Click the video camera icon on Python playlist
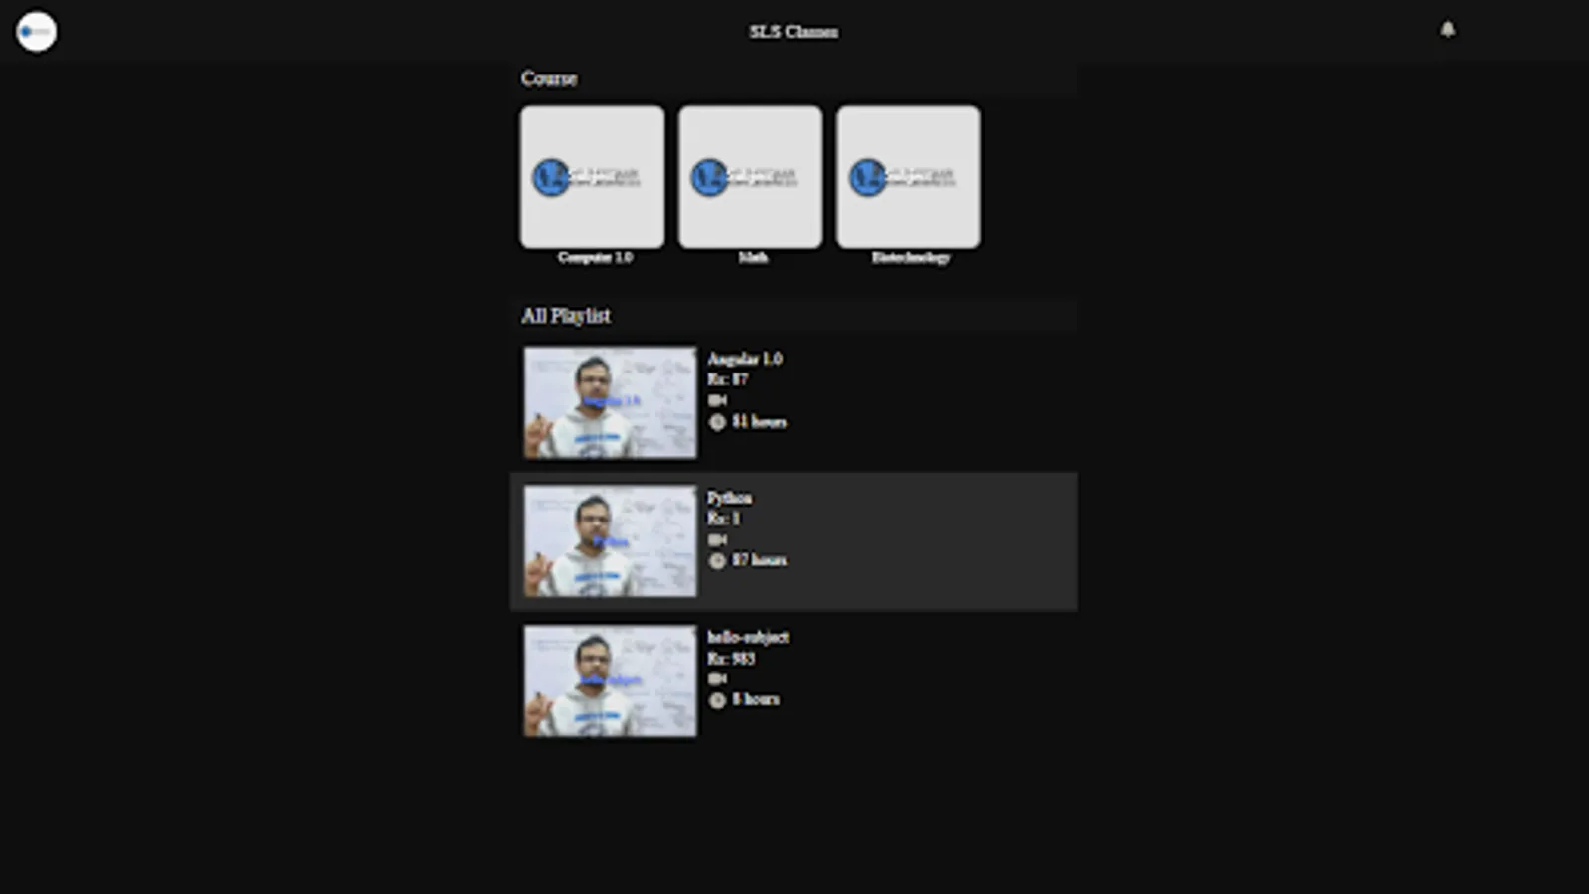 click(716, 539)
